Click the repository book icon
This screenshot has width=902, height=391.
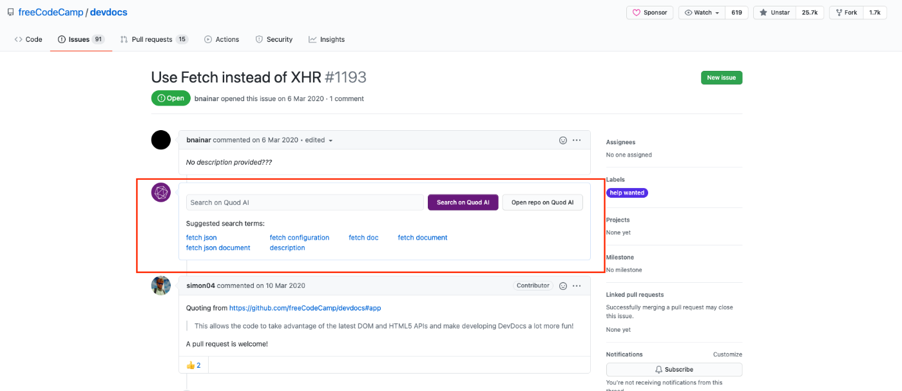click(x=10, y=12)
